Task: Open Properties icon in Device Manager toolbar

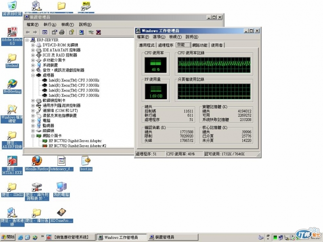Action: [55, 32]
